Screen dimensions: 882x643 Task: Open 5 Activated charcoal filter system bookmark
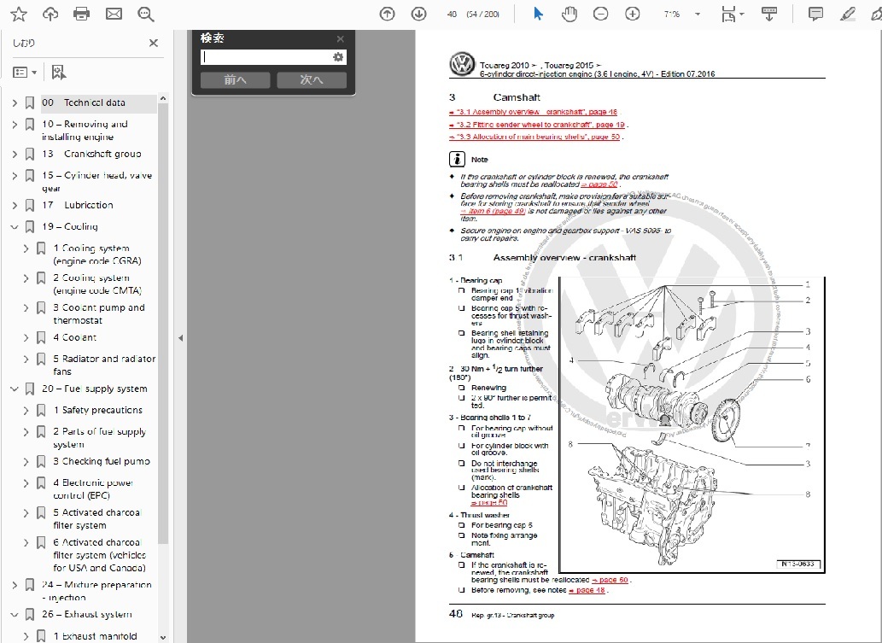(96, 518)
